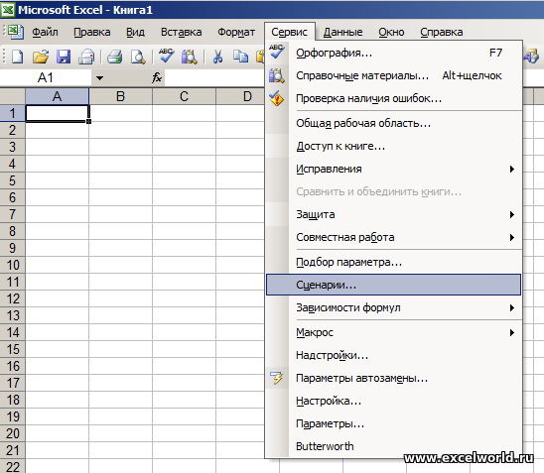Select column D header

pyautogui.click(x=240, y=96)
